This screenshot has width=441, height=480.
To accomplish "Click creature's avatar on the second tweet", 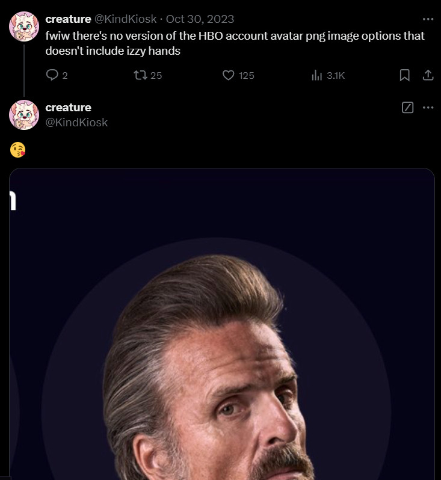I will coord(24,114).
